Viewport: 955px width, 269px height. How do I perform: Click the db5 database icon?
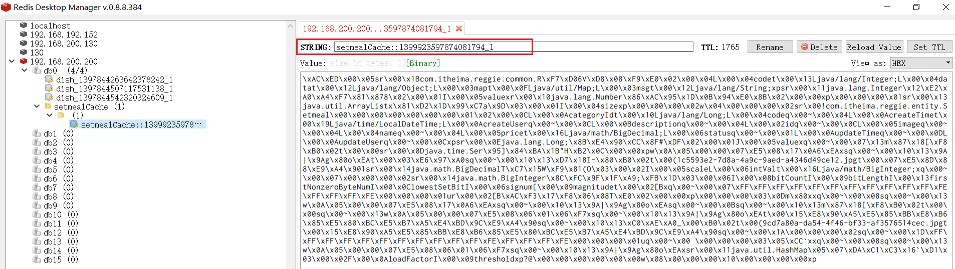[36, 169]
